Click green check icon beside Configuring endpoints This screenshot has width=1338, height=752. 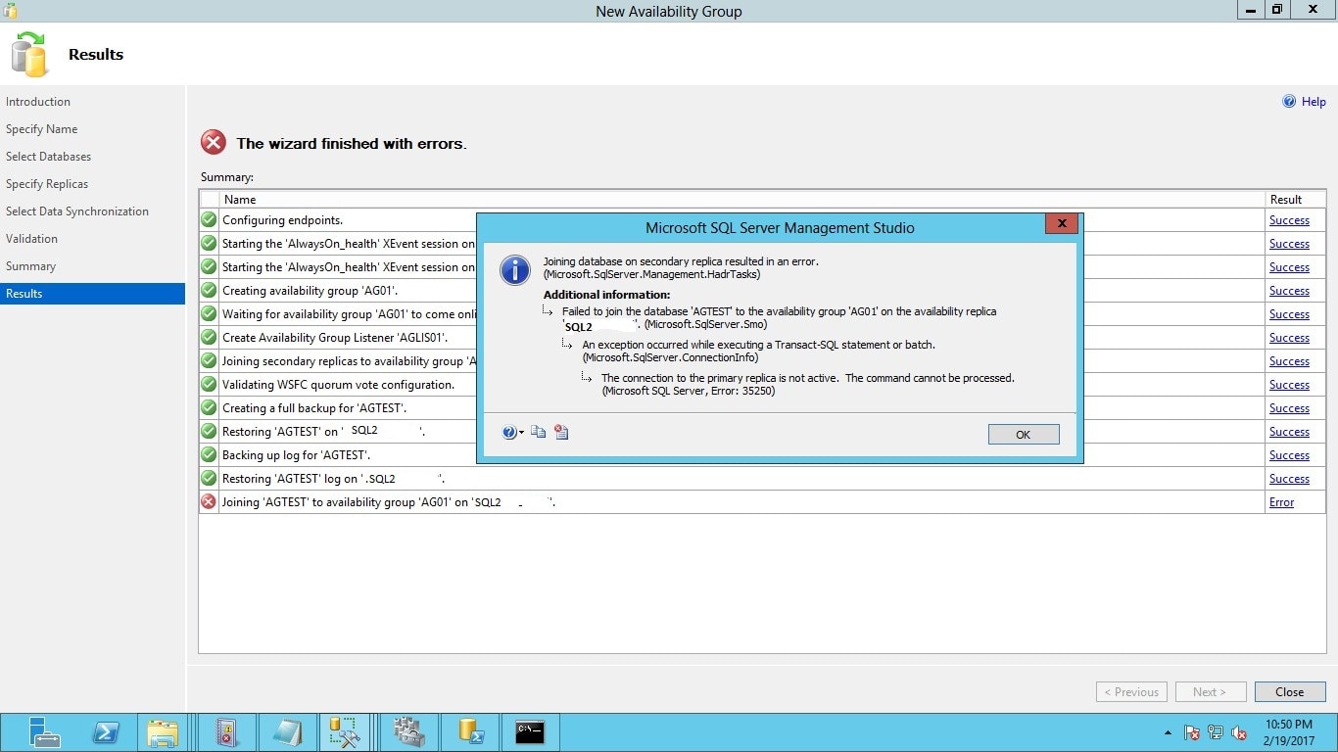point(209,219)
